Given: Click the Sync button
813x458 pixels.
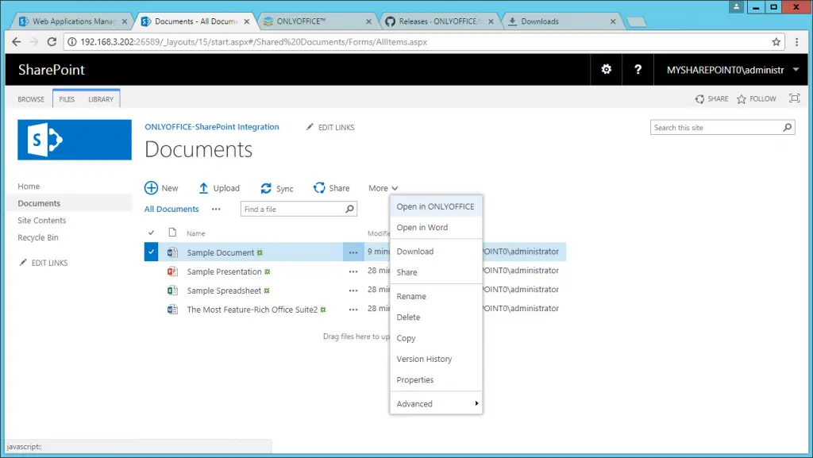Looking at the screenshot, I should pos(277,189).
